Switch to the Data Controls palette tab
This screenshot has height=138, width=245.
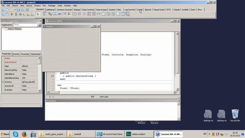click(x=88, y=10)
